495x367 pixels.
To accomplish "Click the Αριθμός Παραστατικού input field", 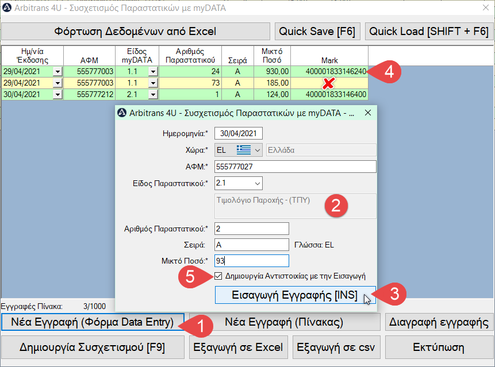I will point(252,229).
